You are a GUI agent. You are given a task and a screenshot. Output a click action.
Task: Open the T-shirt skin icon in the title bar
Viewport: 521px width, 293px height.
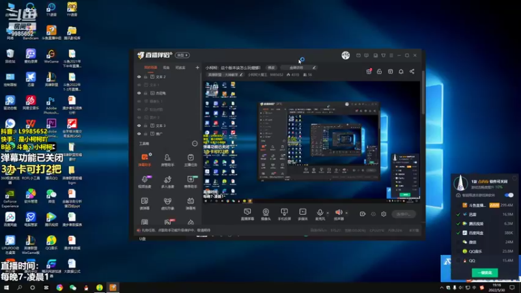pyautogui.click(x=383, y=55)
